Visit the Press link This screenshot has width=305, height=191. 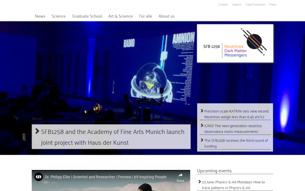click(273, 5)
